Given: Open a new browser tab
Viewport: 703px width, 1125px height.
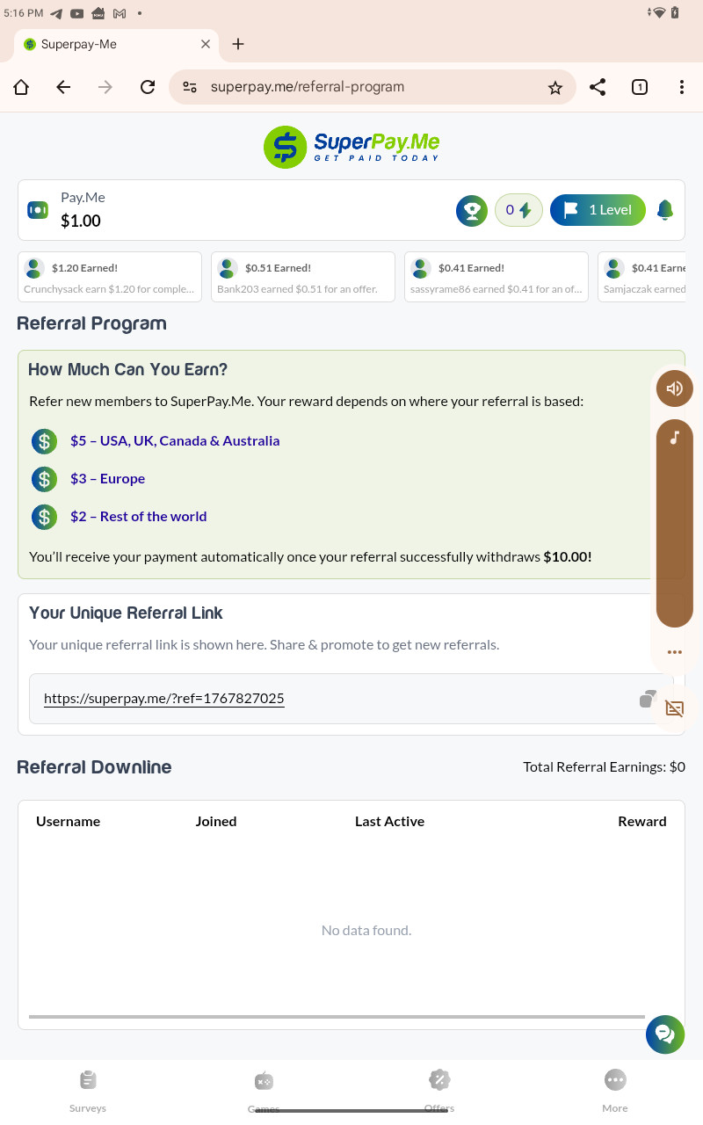Looking at the screenshot, I should click(238, 44).
